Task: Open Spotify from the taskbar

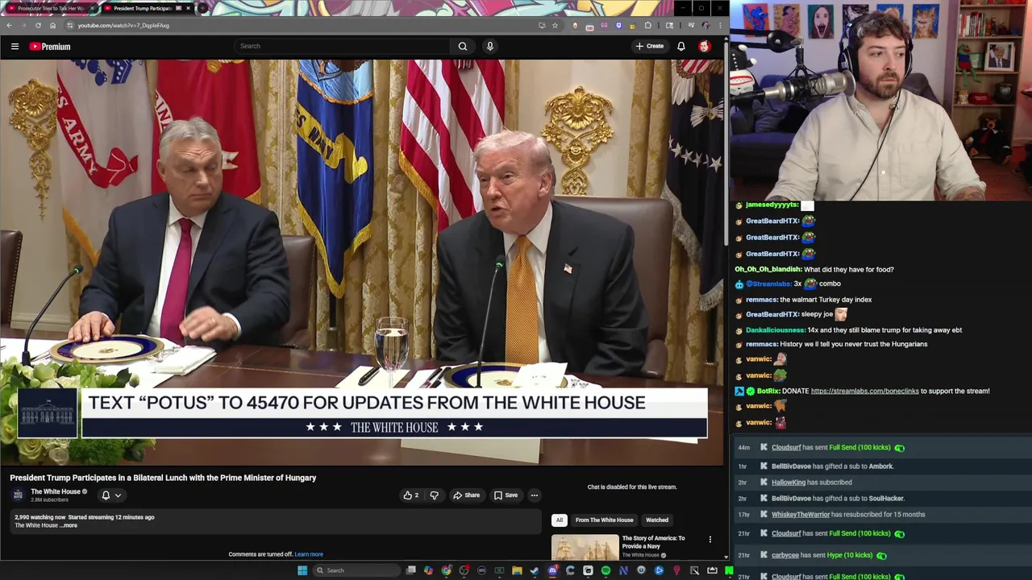Action: point(605,570)
